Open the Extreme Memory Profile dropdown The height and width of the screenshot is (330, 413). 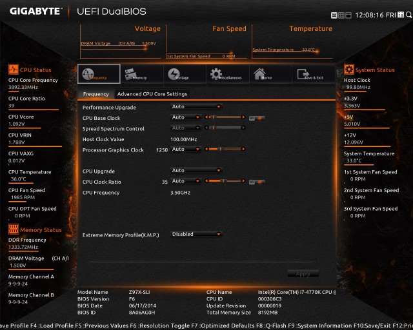pyautogui.click(x=196, y=234)
